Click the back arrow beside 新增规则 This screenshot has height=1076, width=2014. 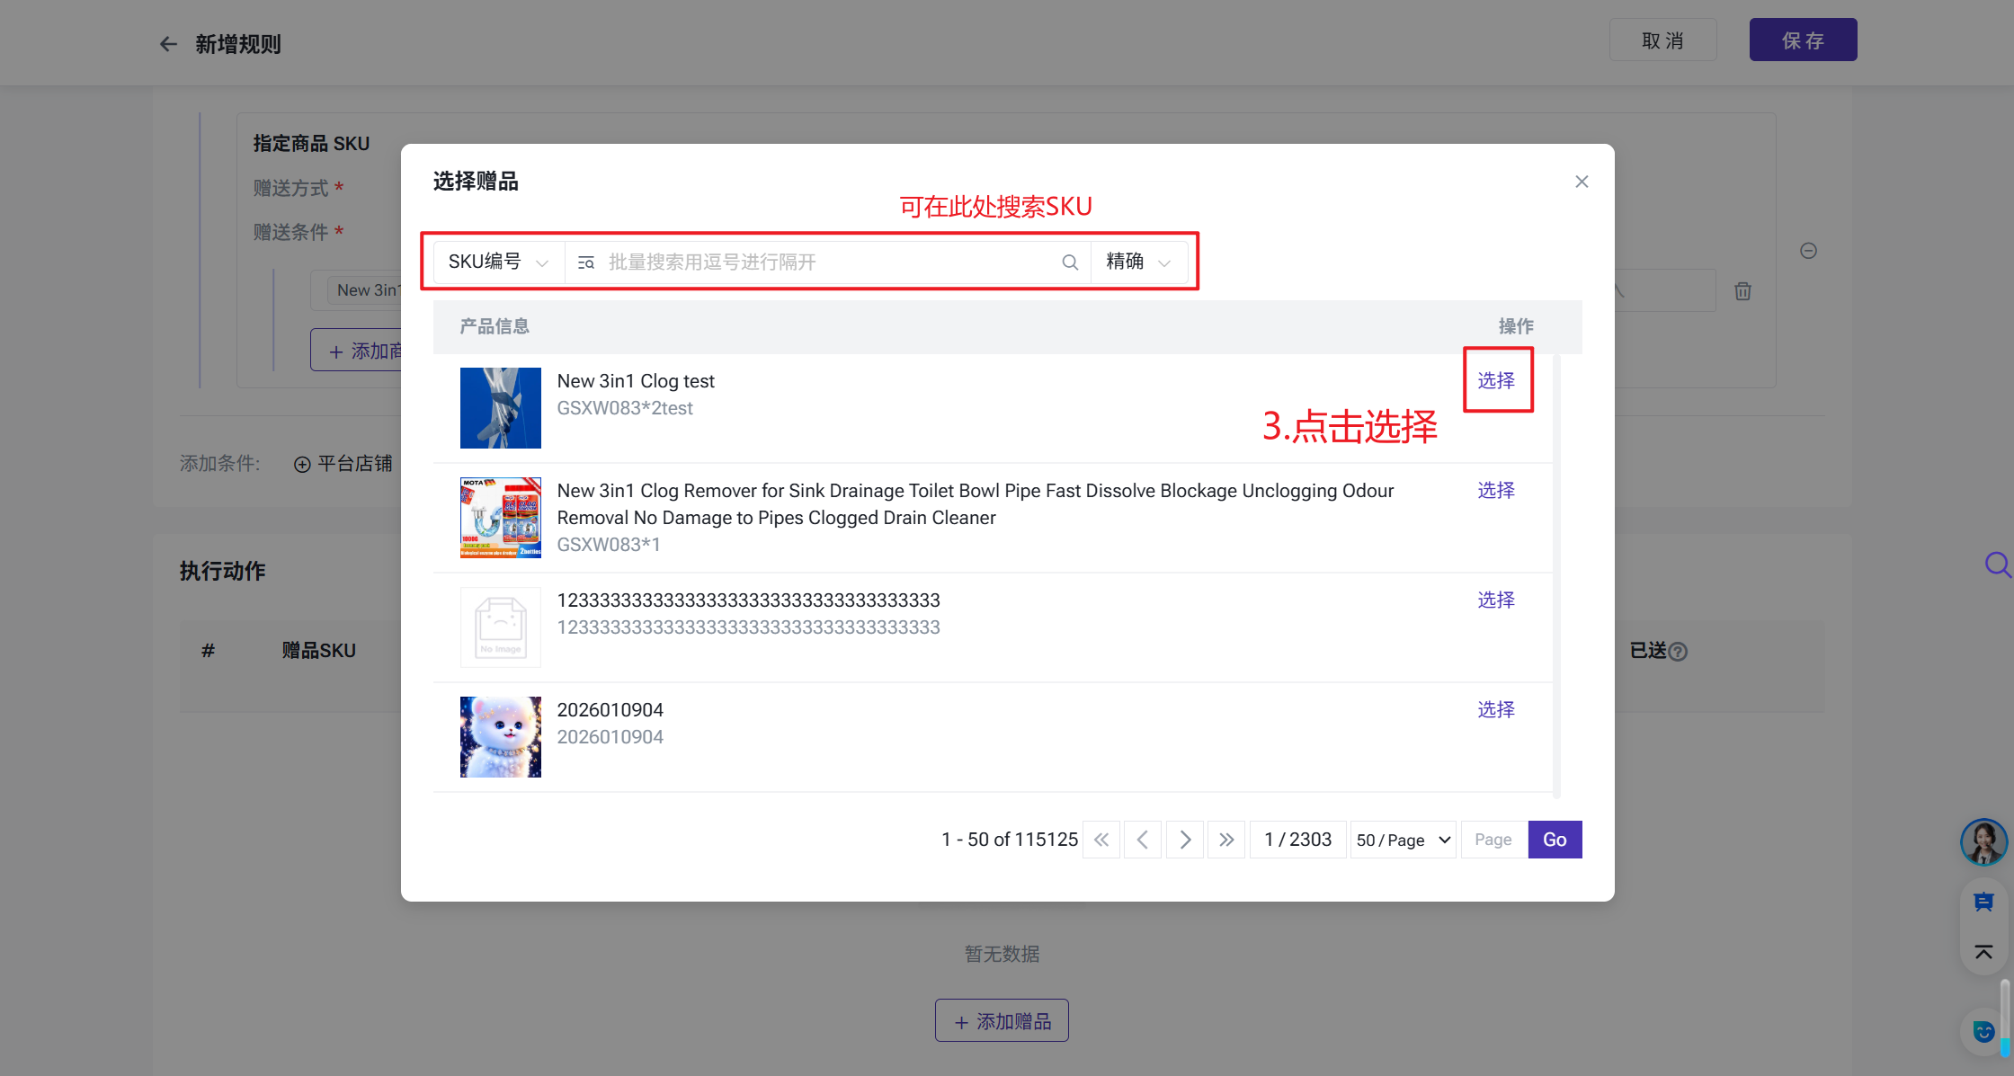pyautogui.click(x=168, y=44)
